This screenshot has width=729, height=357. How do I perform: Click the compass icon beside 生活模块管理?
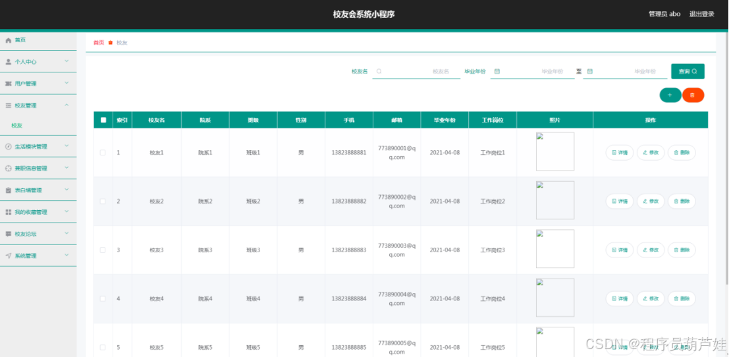pos(8,146)
